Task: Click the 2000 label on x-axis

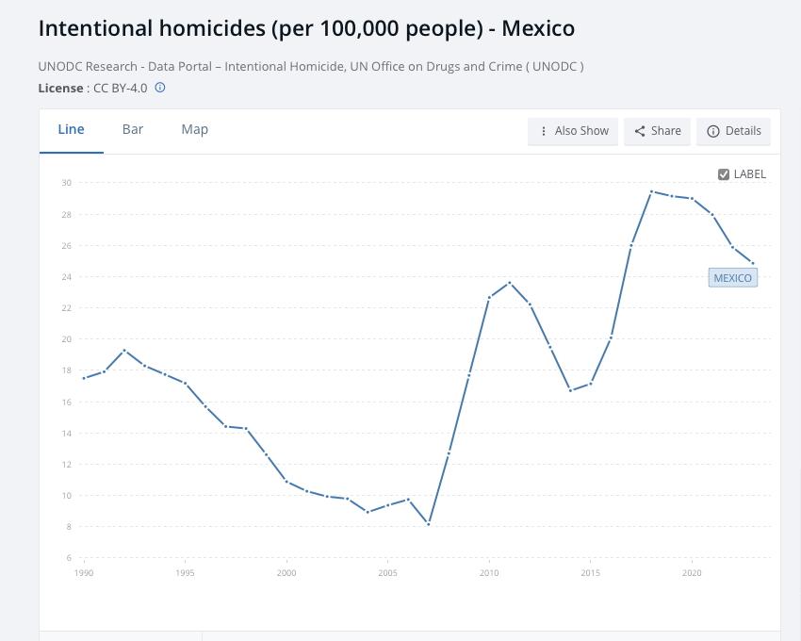Action: click(286, 573)
